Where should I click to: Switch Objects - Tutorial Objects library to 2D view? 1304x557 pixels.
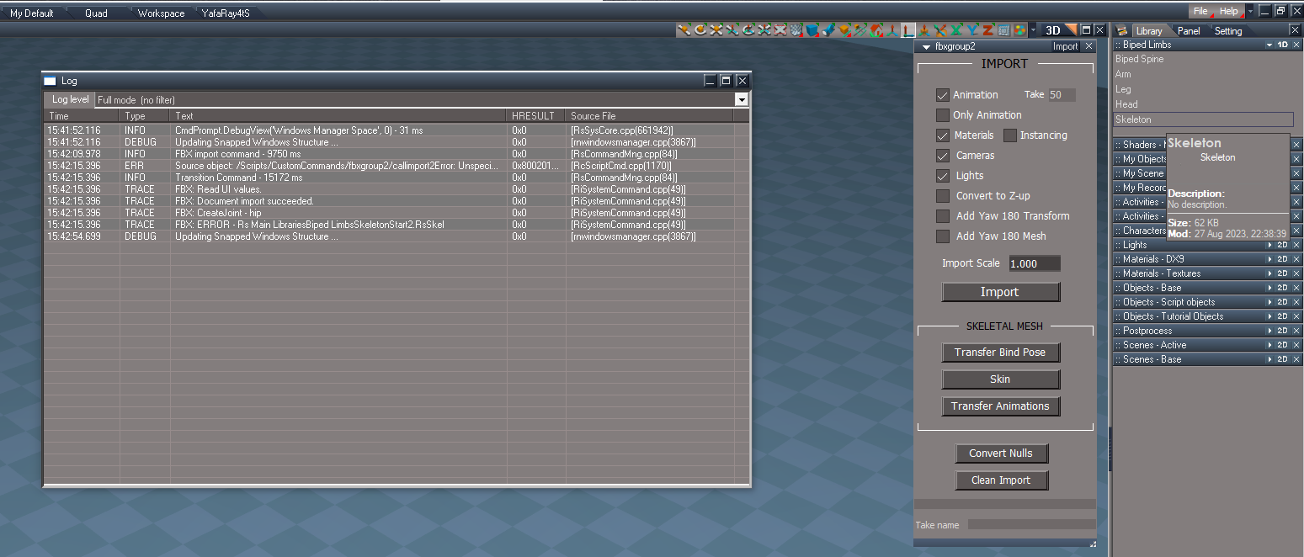tap(1283, 316)
